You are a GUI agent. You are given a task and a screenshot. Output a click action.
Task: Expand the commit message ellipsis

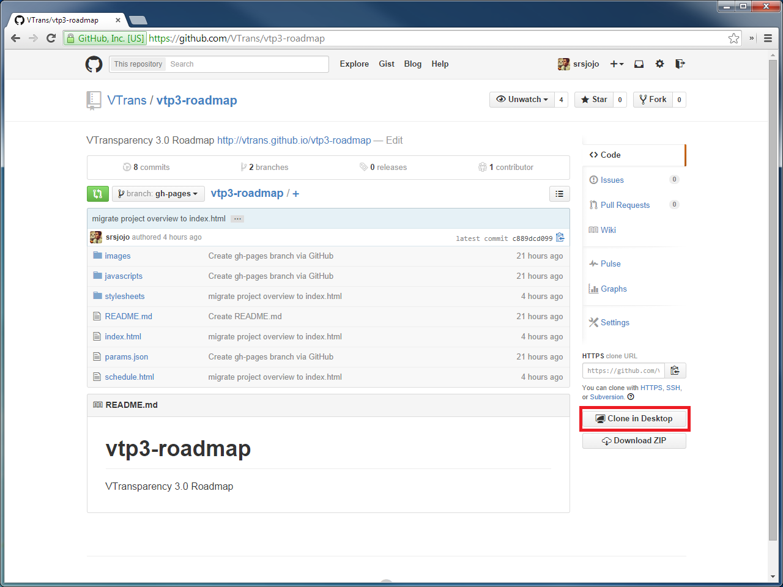(x=238, y=219)
